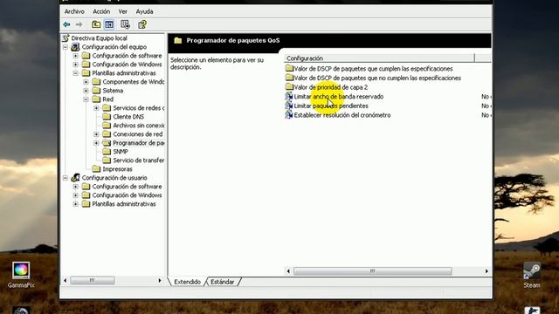Click the Cliente DNS folder icon

[107, 116]
